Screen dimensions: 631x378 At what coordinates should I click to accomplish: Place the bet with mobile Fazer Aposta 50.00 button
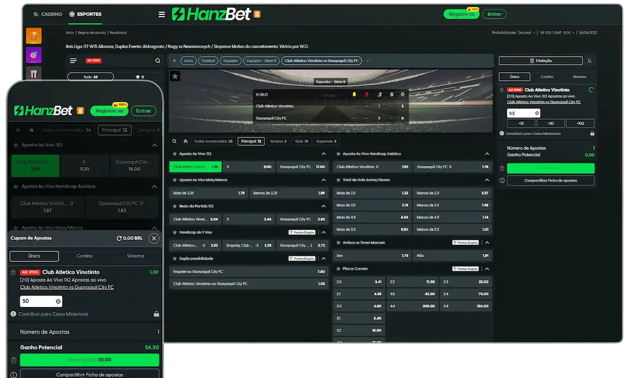[89, 360]
